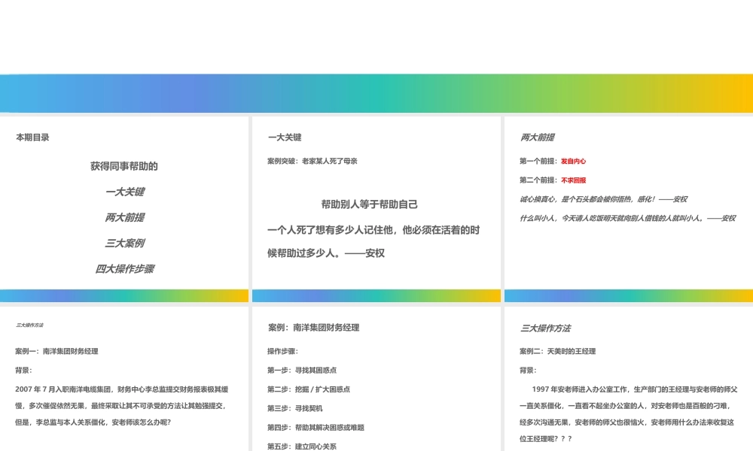This screenshot has height=451, width=753.
Task: Click the line 第一步：寻找其困惑点
Action: pos(302,371)
